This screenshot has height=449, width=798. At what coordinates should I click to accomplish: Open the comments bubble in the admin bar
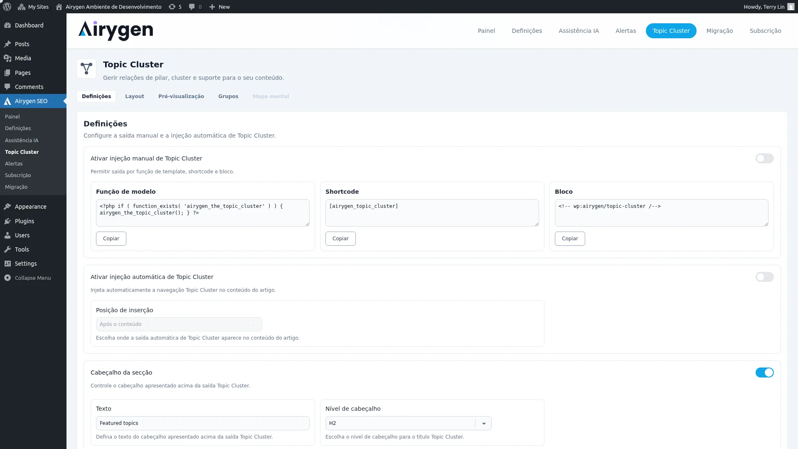192,7
